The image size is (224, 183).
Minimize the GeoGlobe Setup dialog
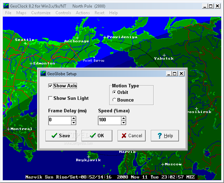click(169, 74)
